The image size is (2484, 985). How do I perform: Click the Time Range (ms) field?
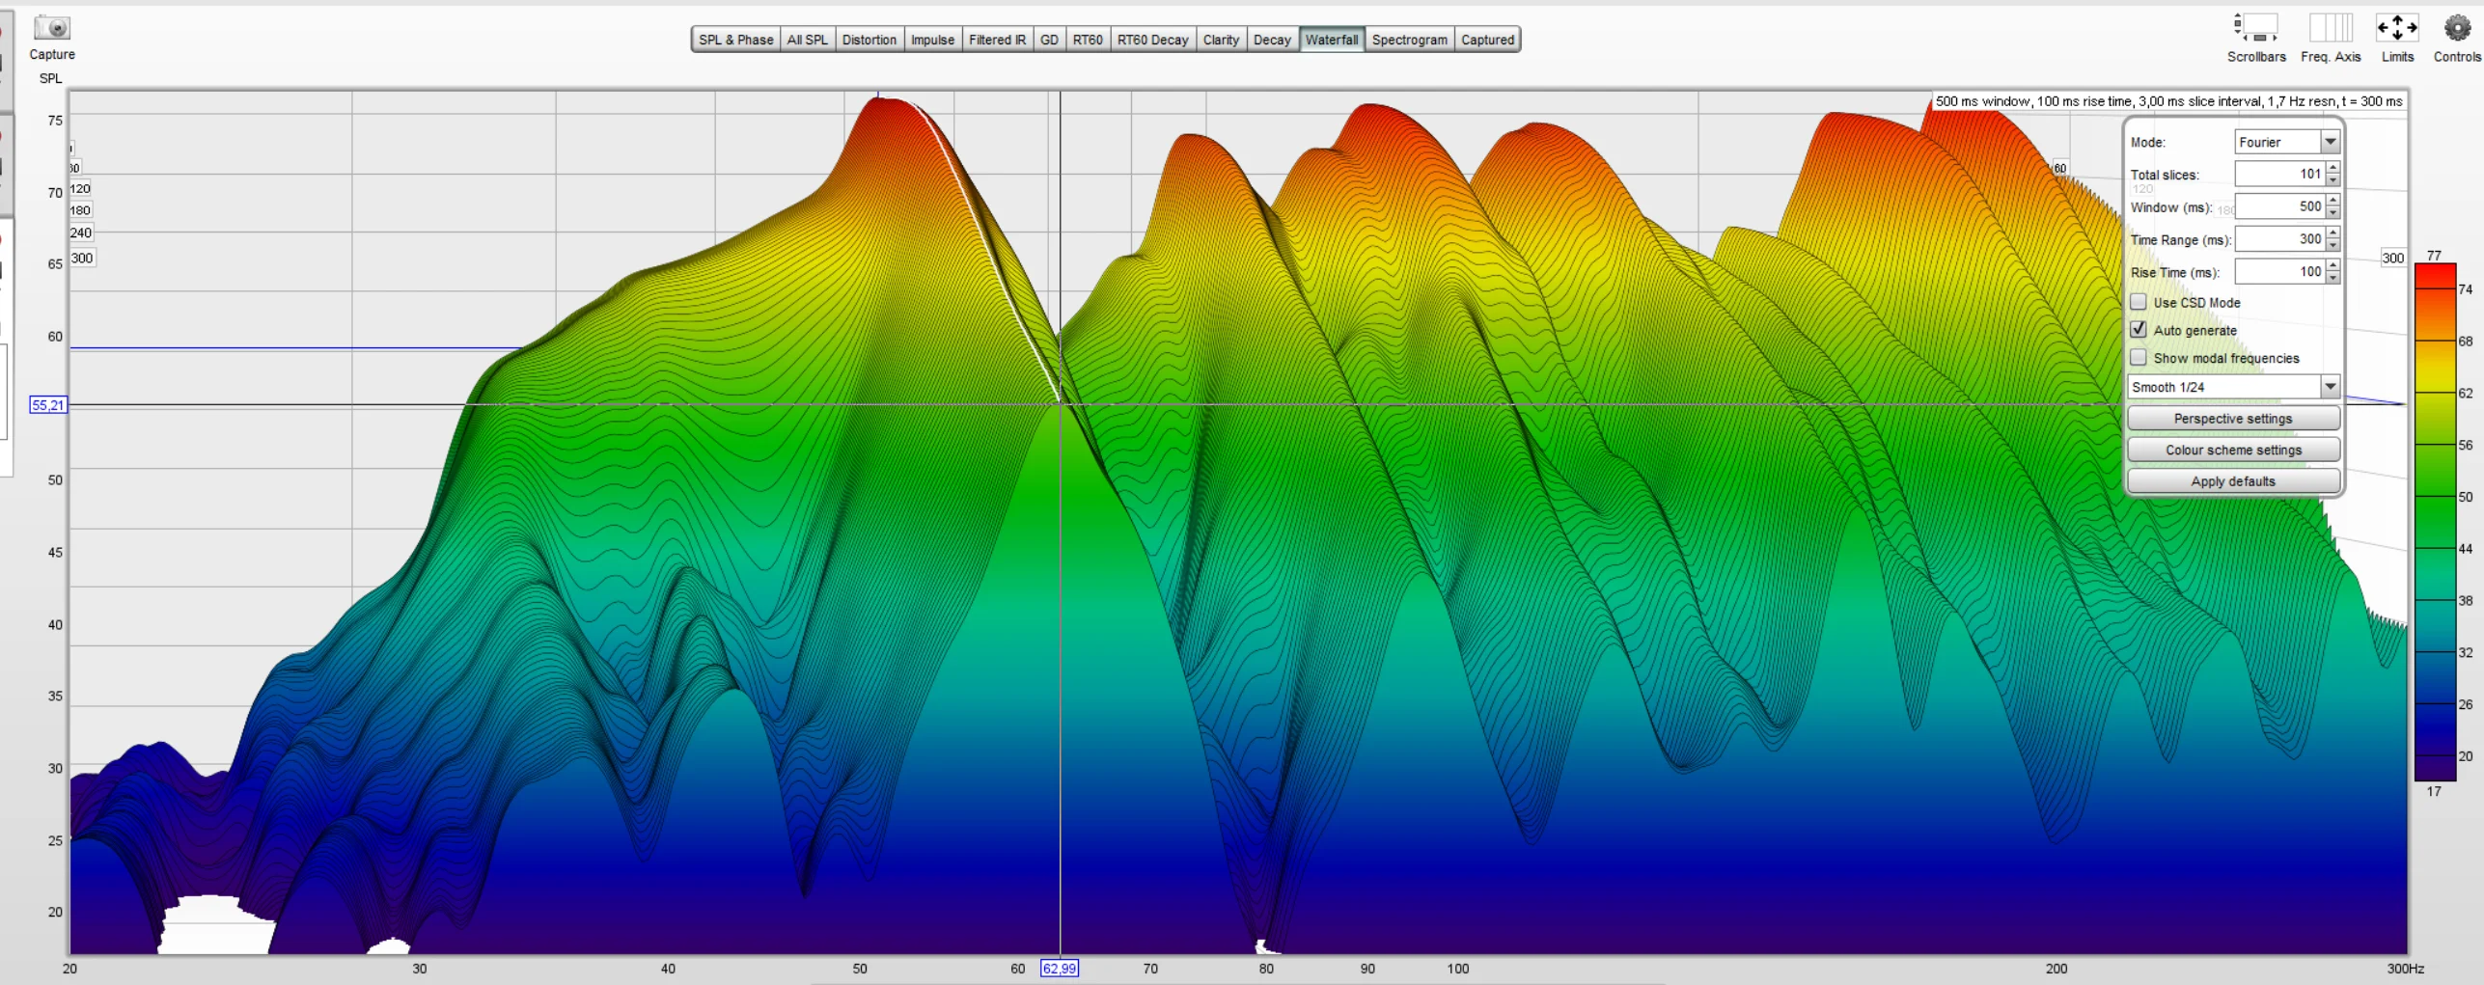pos(2279,238)
